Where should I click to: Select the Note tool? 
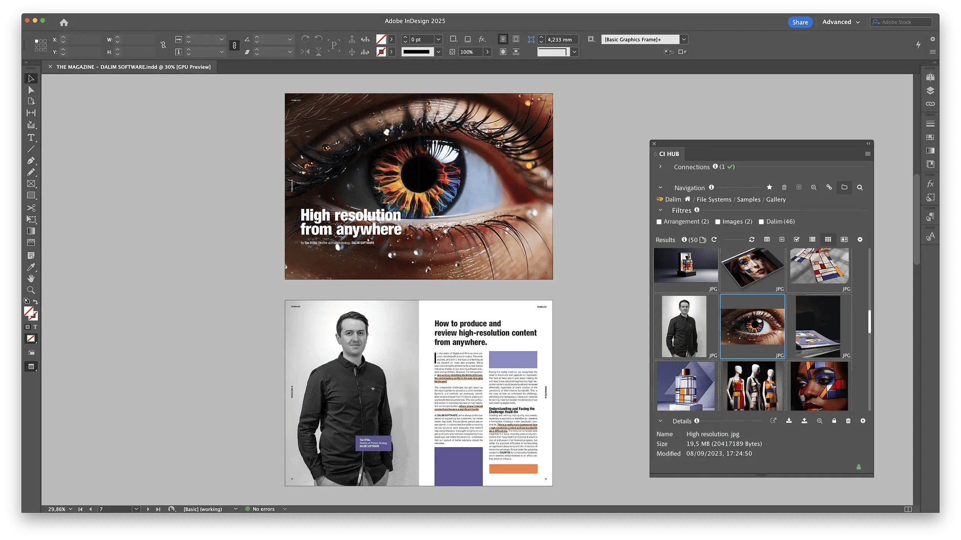[x=31, y=255]
